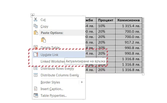Click the Distribute Rows Evenly icon
The width and height of the screenshot is (167, 103).
coord(36,68)
